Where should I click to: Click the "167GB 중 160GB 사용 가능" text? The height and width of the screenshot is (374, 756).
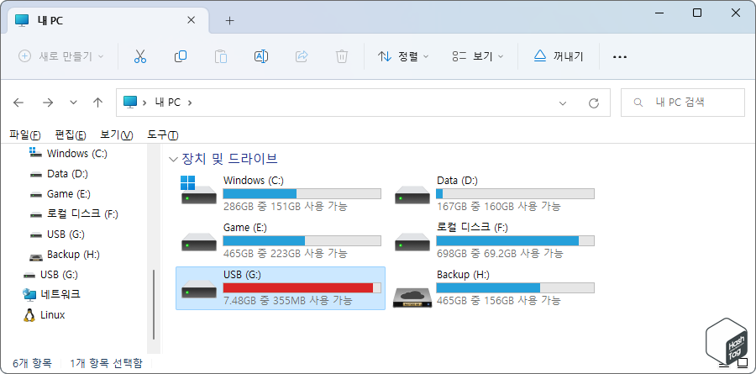[x=498, y=207]
